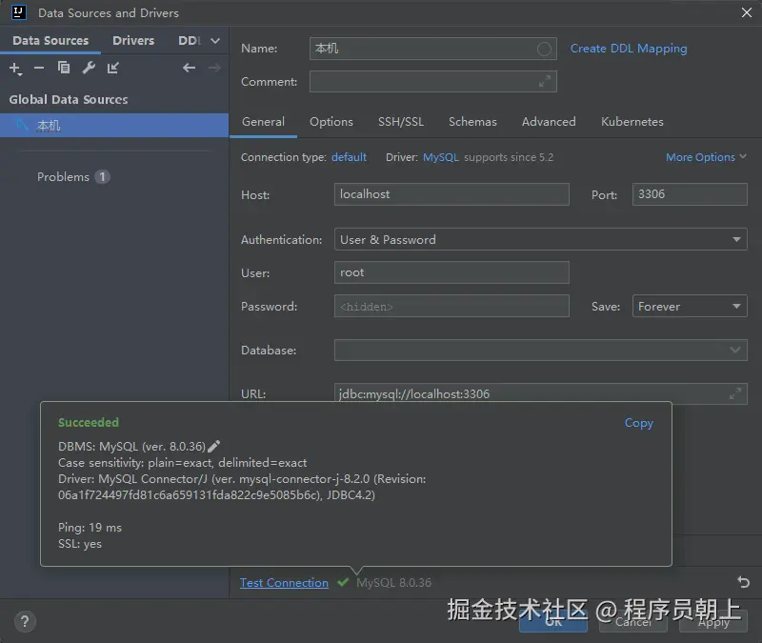The height and width of the screenshot is (643, 762).
Task: Remove the selected data source with the minus icon
Action: (x=39, y=68)
